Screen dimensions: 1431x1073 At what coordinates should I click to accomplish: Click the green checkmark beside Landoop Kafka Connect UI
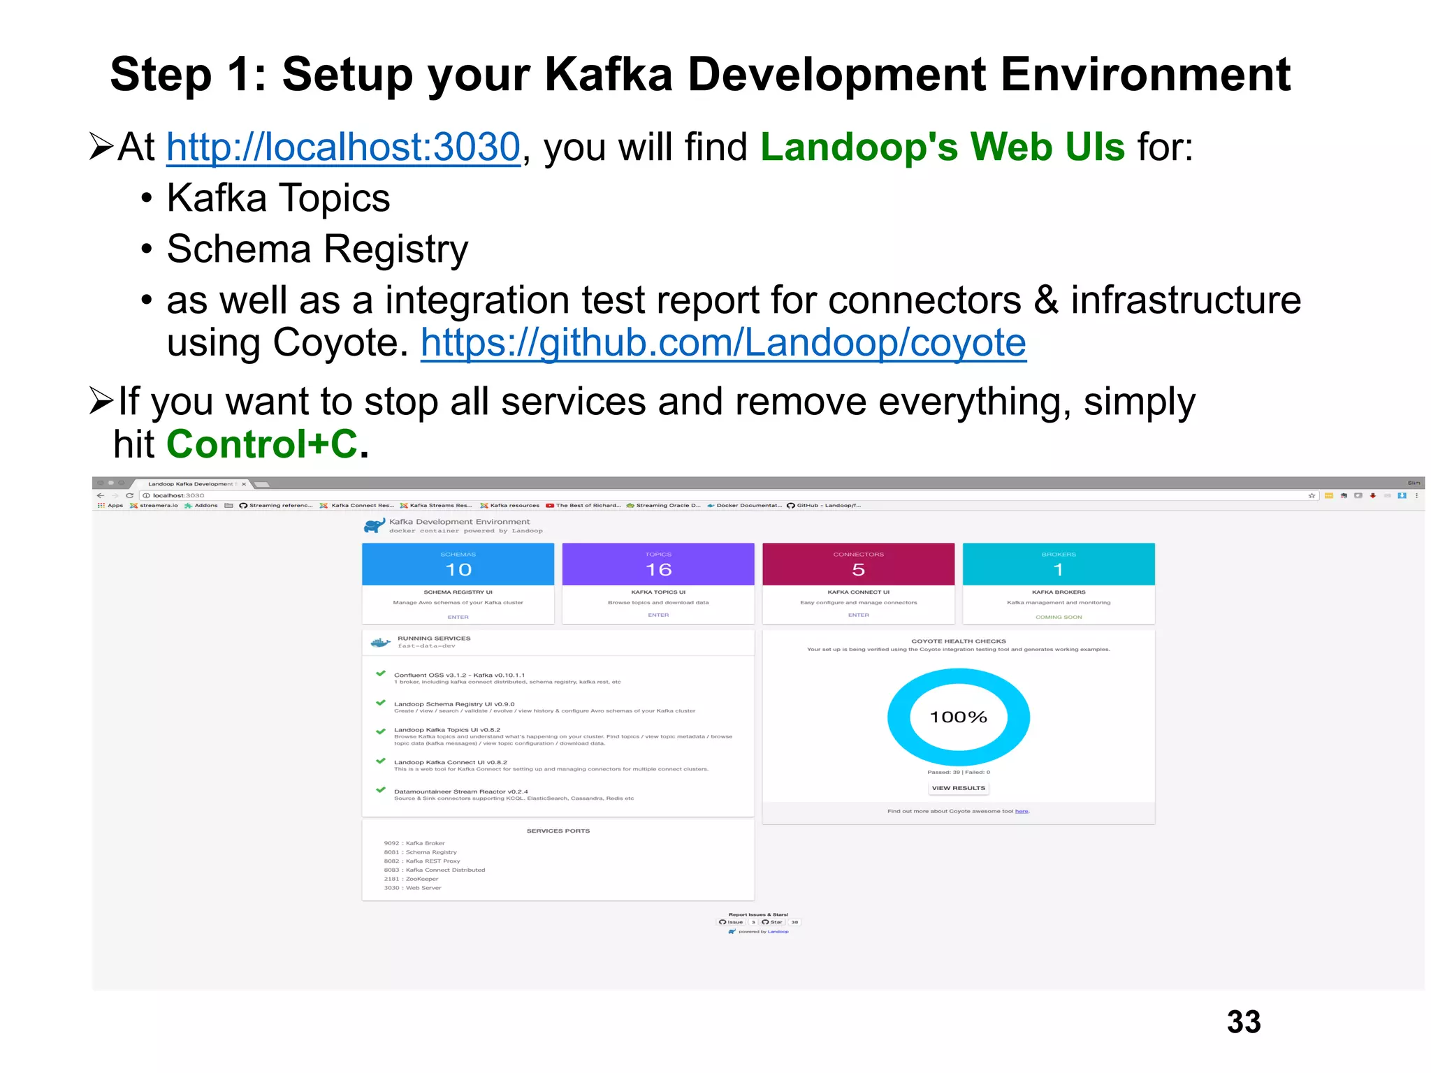pyautogui.click(x=381, y=761)
